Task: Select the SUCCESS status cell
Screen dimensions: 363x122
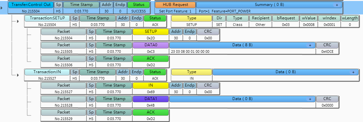Action: click(x=139, y=11)
